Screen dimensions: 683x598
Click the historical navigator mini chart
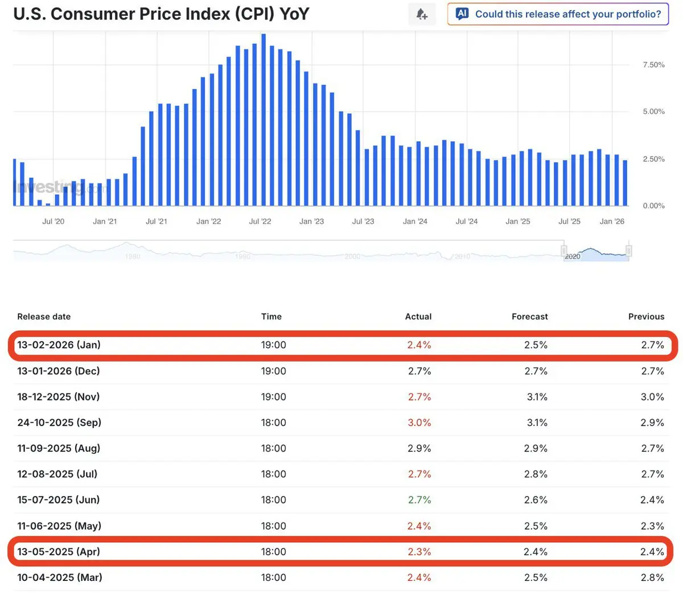pos(285,251)
